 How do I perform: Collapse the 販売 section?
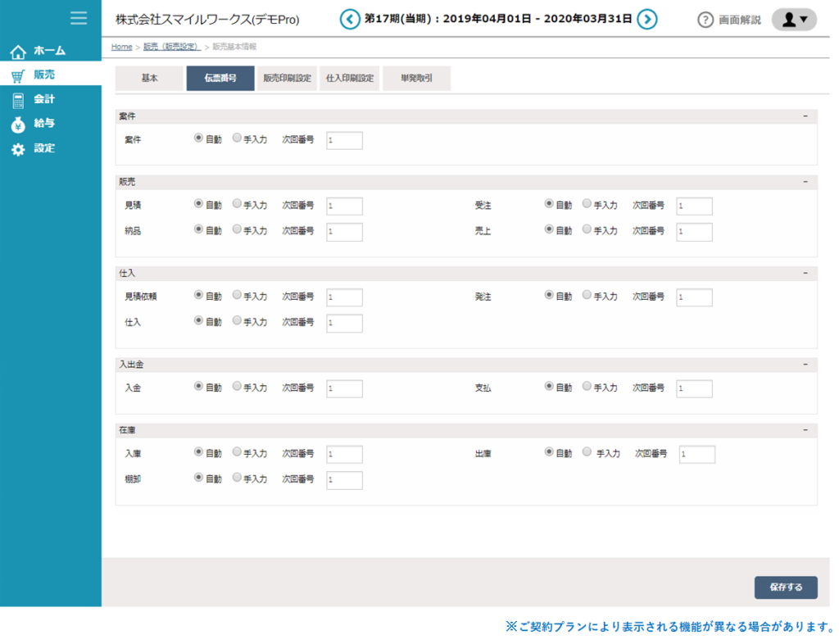tap(805, 182)
